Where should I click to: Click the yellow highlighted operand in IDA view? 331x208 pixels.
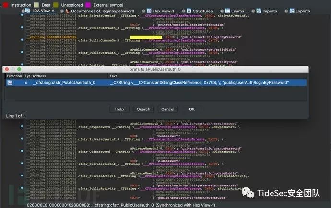tap(146, 37)
